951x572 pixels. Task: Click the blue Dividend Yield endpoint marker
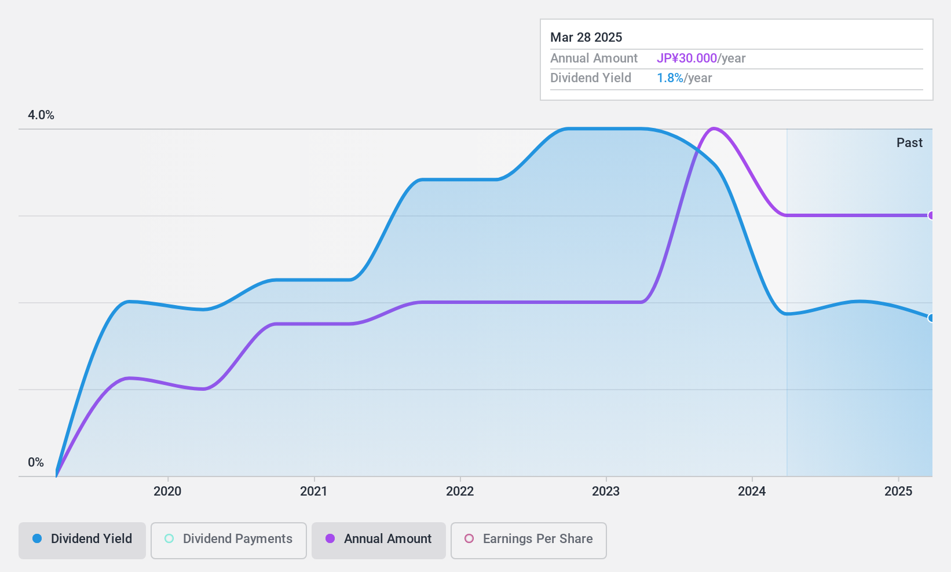pyautogui.click(x=931, y=318)
